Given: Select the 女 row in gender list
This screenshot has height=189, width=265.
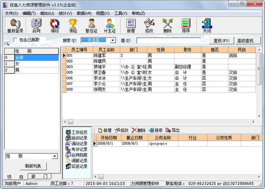Looking at the screenshot, I should (31, 63).
